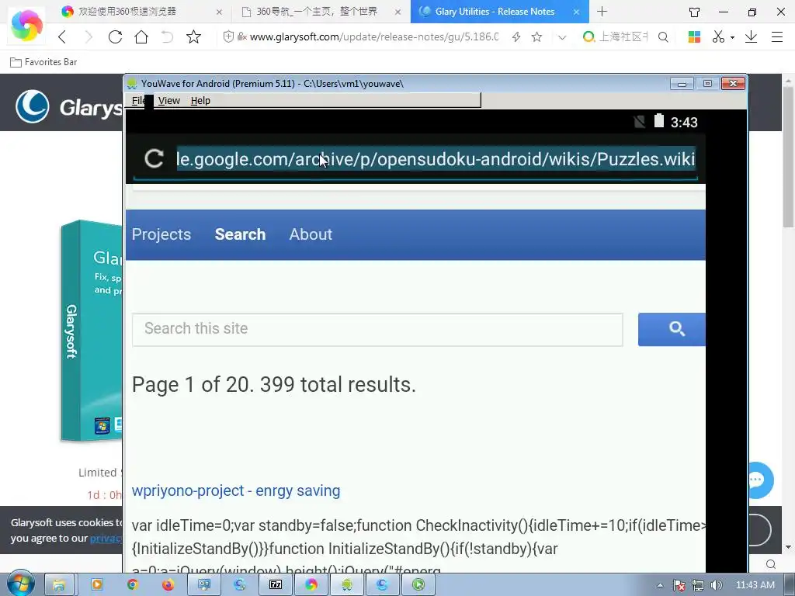
Task: Start the scissors screenshot tool
Action: tap(718, 36)
